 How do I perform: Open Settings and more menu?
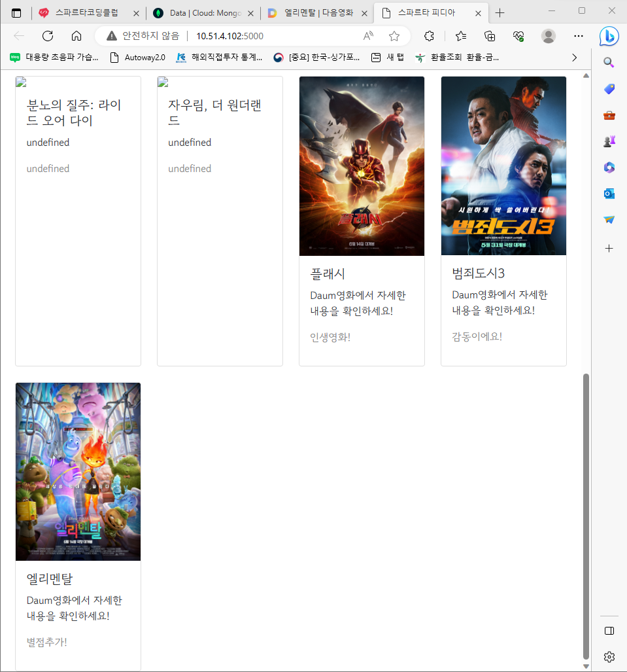coord(578,36)
